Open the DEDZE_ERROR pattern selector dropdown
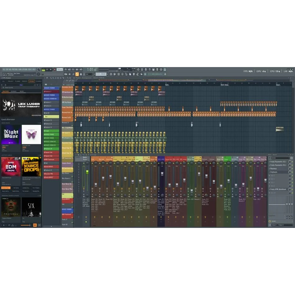The image size is (295, 295). (x=101, y=74)
